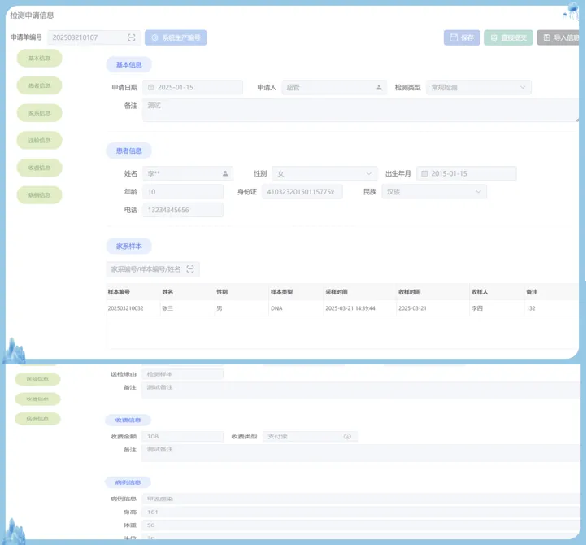Click the 身份证 field
This screenshot has height=545, width=587.
(302, 192)
